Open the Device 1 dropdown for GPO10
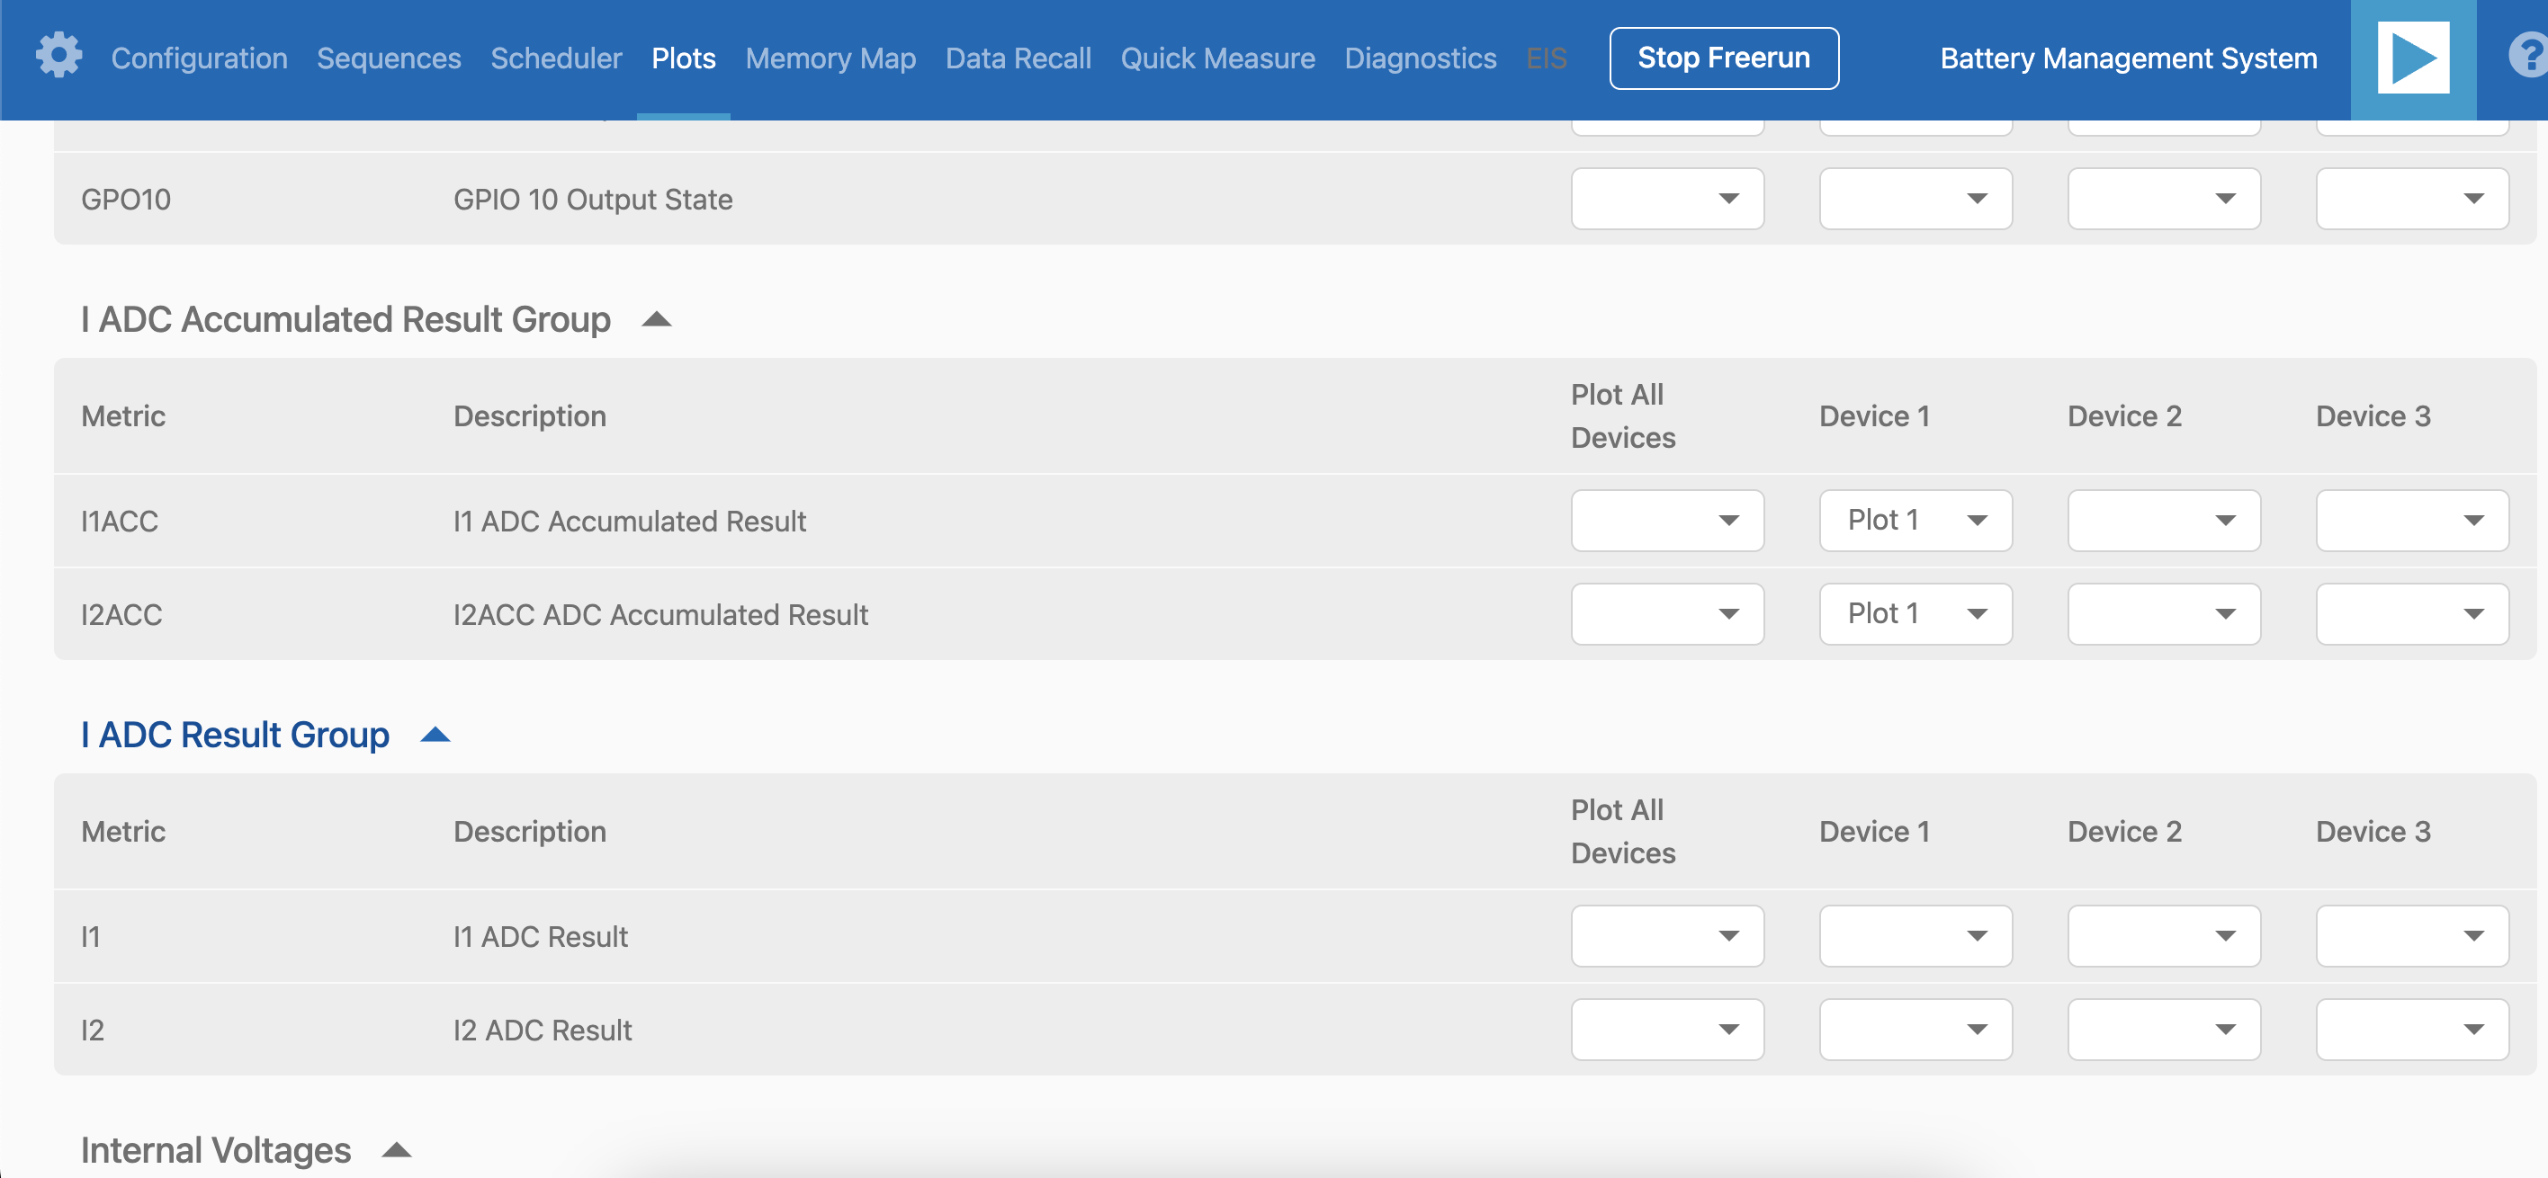The image size is (2548, 1178). point(1915,199)
